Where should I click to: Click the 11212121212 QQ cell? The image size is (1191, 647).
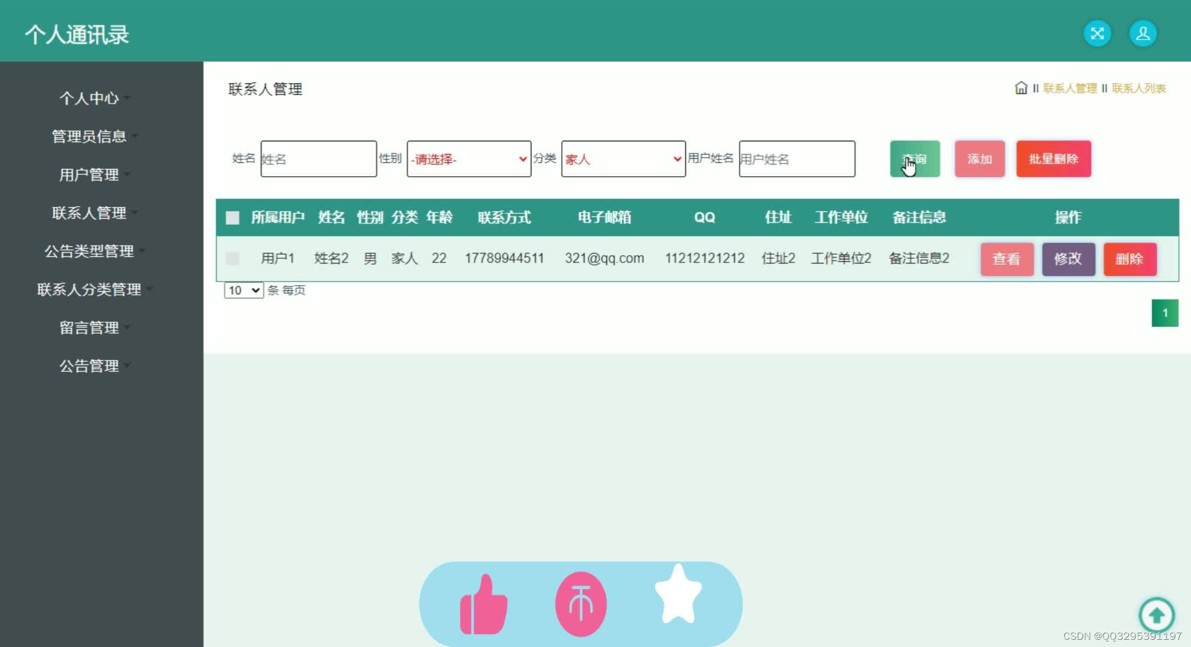tap(705, 258)
